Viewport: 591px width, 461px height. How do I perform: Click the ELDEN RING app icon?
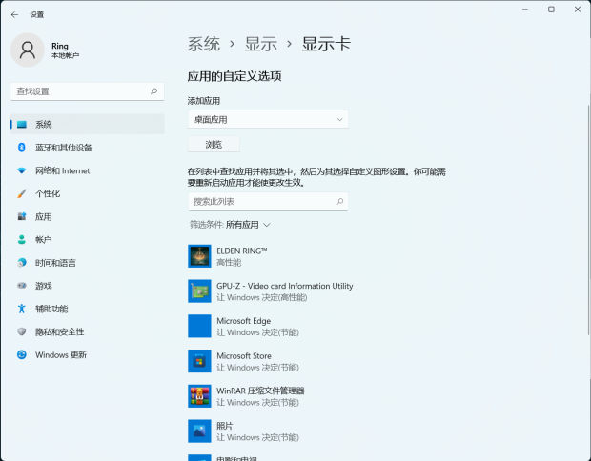tap(199, 256)
